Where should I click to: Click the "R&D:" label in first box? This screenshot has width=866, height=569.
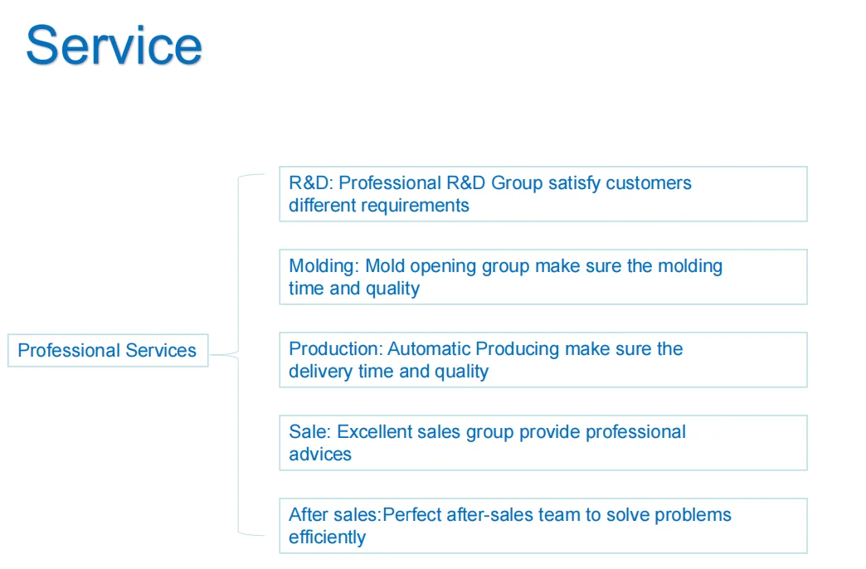[x=310, y=182]
